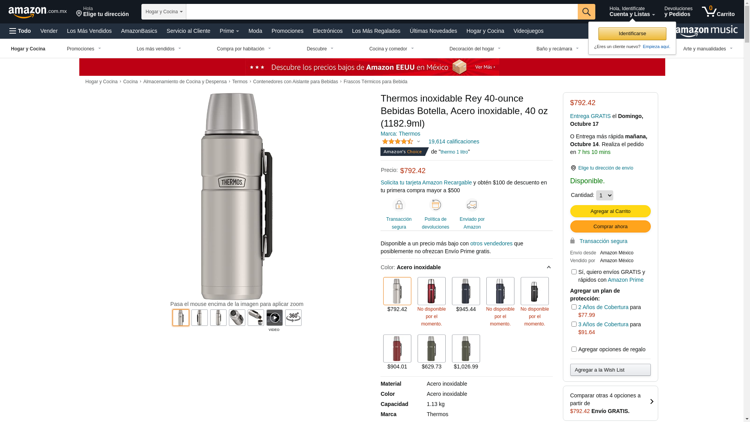Enable the 2 Años de Cobertura checkbox
Screen dimensions: 750x422
[x=574, y=307]
